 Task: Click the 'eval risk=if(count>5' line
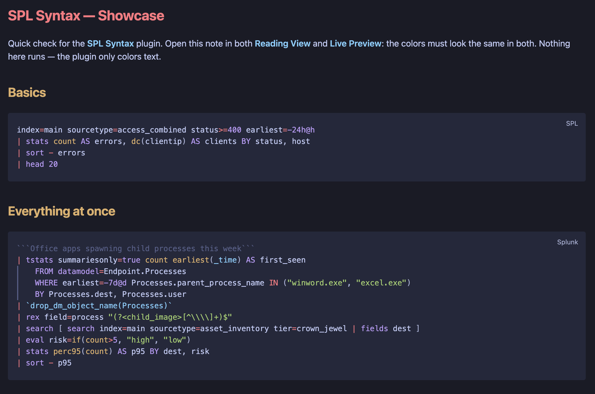pos(104,340)
